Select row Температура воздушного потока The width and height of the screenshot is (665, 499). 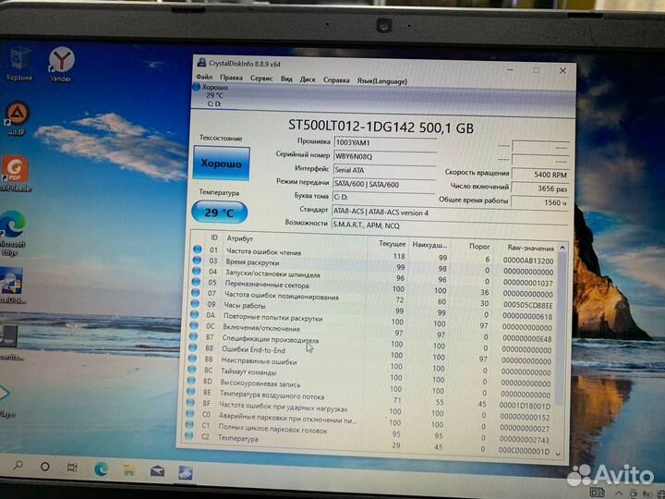(x=371, y=397)
